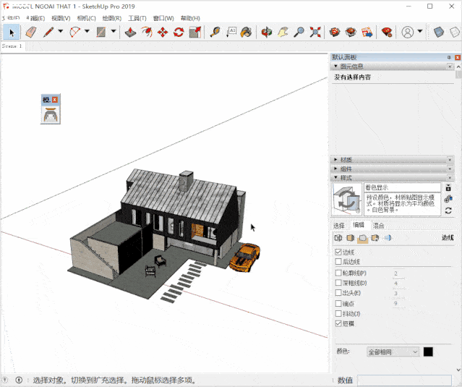462x387 pixels.
Task: Enable the 深粗线(D) checkbox
Action: point(338,283)
